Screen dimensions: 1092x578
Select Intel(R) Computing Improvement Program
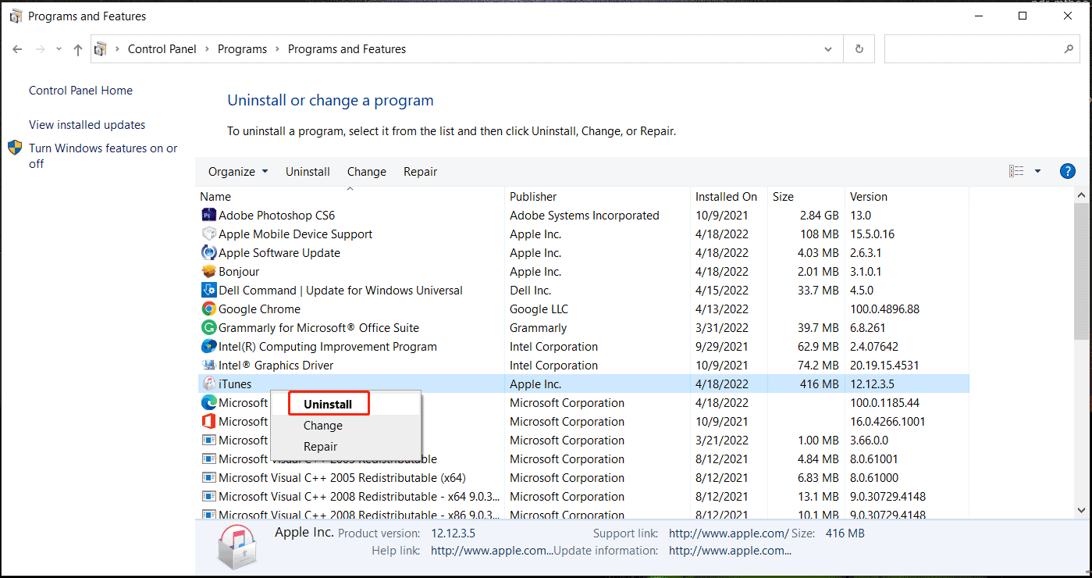coord(328,346)
